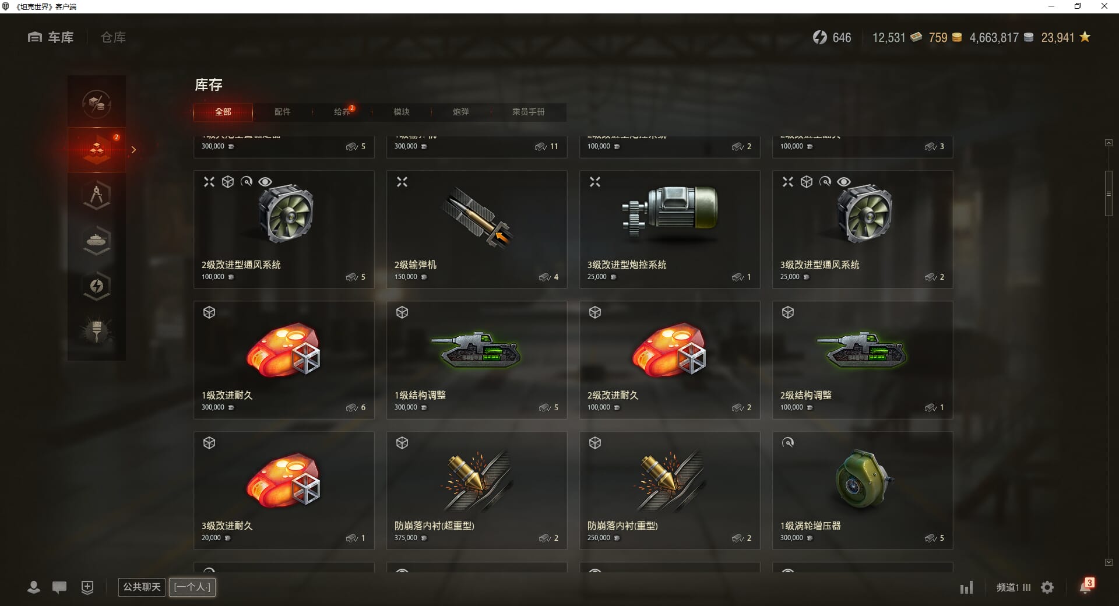
Task: Open the customization paintbrush sidebar icon
Action: (x=97, y=331)
